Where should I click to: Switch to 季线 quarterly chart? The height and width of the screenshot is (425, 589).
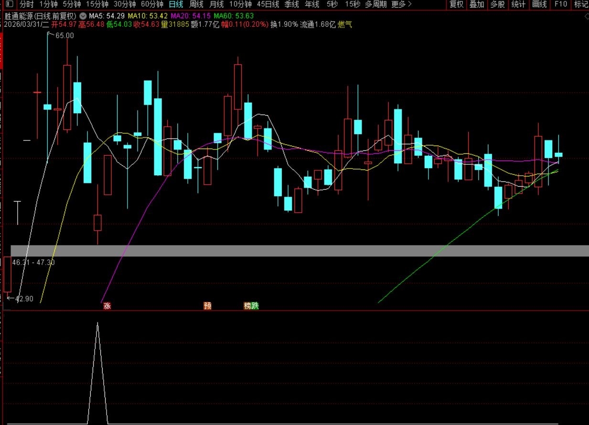coord(291,5)
